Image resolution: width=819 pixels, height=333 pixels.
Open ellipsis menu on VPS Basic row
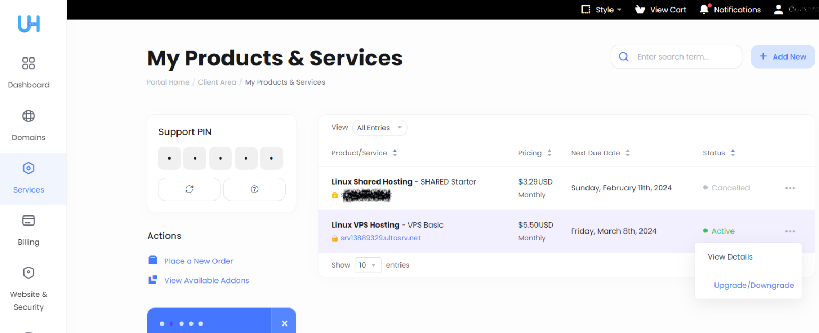[790, 231]
